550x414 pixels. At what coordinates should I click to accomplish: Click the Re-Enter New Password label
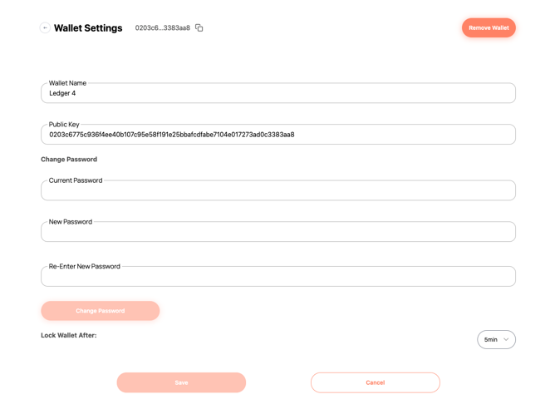pos(85,267)
